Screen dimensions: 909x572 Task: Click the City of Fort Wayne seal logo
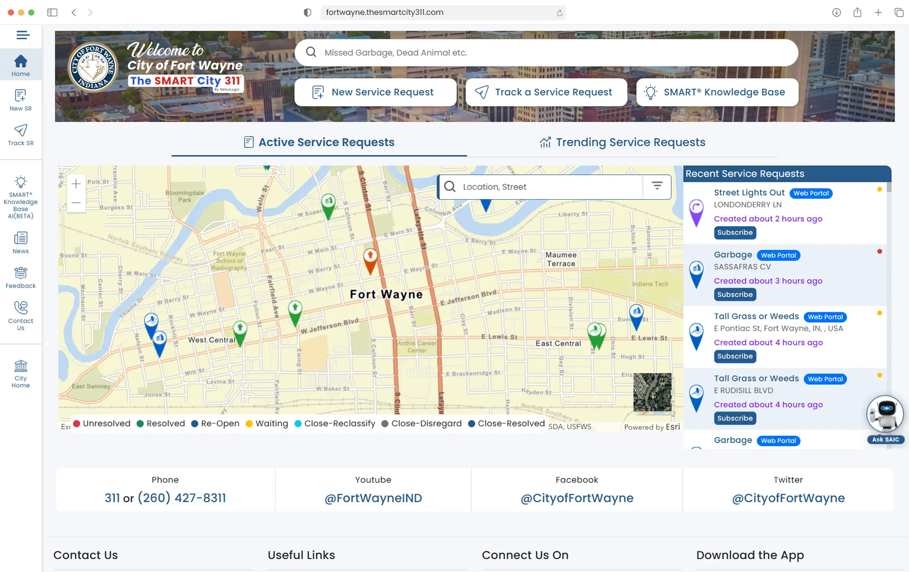tap(93, 68)
